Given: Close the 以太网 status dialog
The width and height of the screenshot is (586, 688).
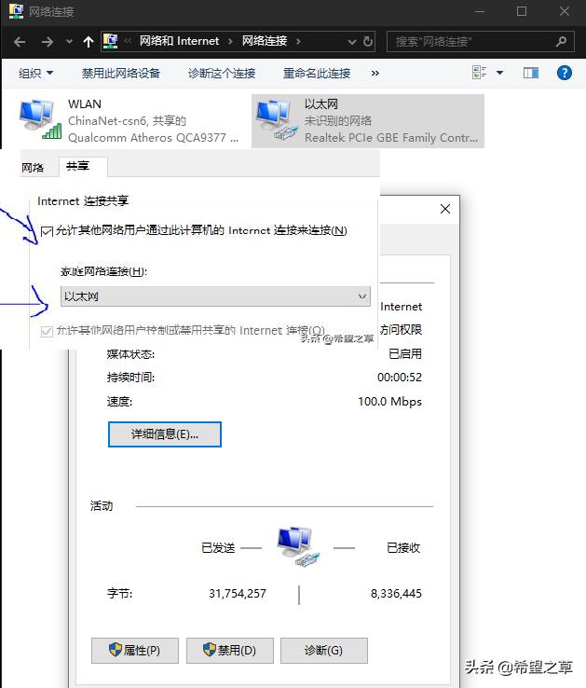Looking at the screenshot, I should (x=445, y=209).
